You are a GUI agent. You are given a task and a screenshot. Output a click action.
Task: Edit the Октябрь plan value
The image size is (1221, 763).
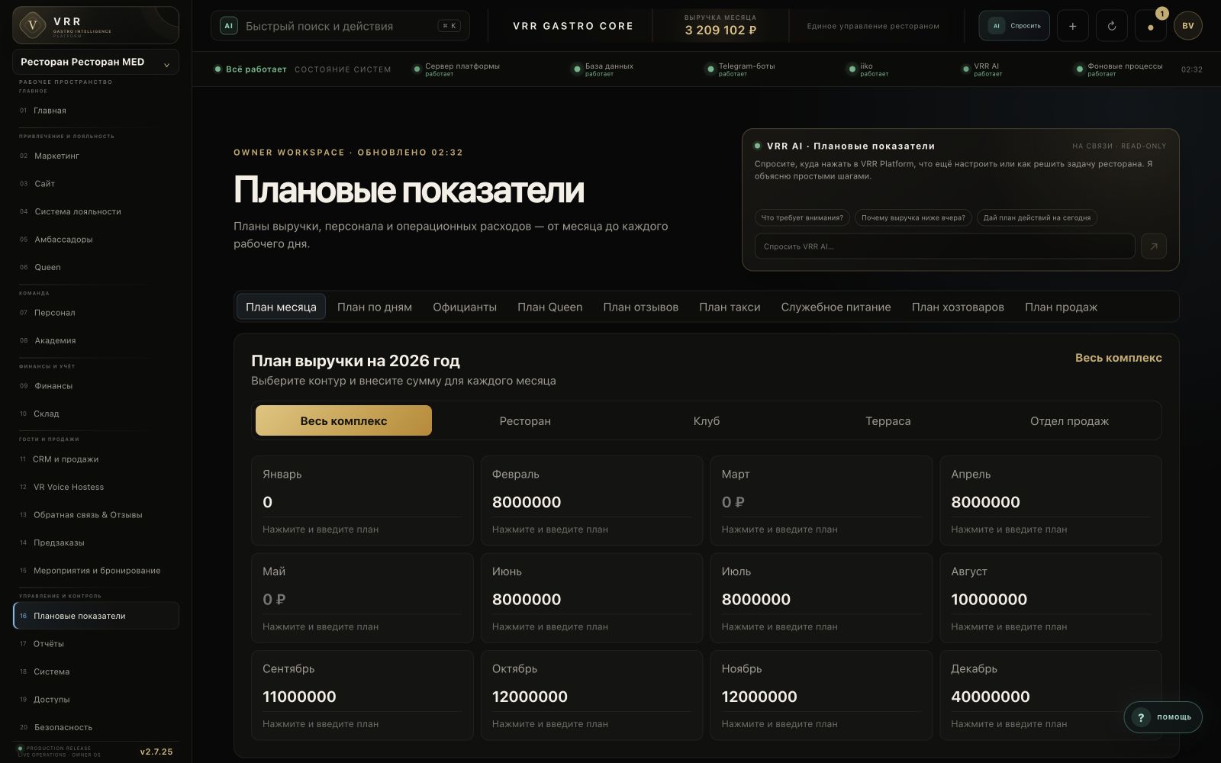click(x=591, y=697)
